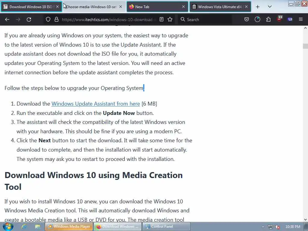Image resolution: width=308 pixels, height=231 pixels.
Task: Minimize the Firefox window
Action: [x=291, y=4]
